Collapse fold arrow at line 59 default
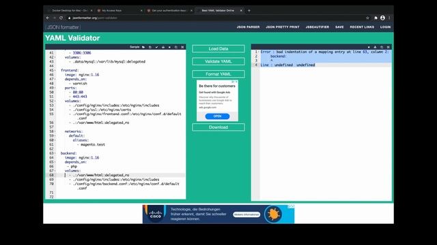This screenshot has height=245, width=437. pos(55,136)
